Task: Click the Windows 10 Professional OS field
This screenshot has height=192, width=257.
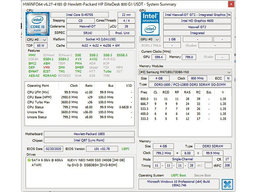Action: coord(179,184)
